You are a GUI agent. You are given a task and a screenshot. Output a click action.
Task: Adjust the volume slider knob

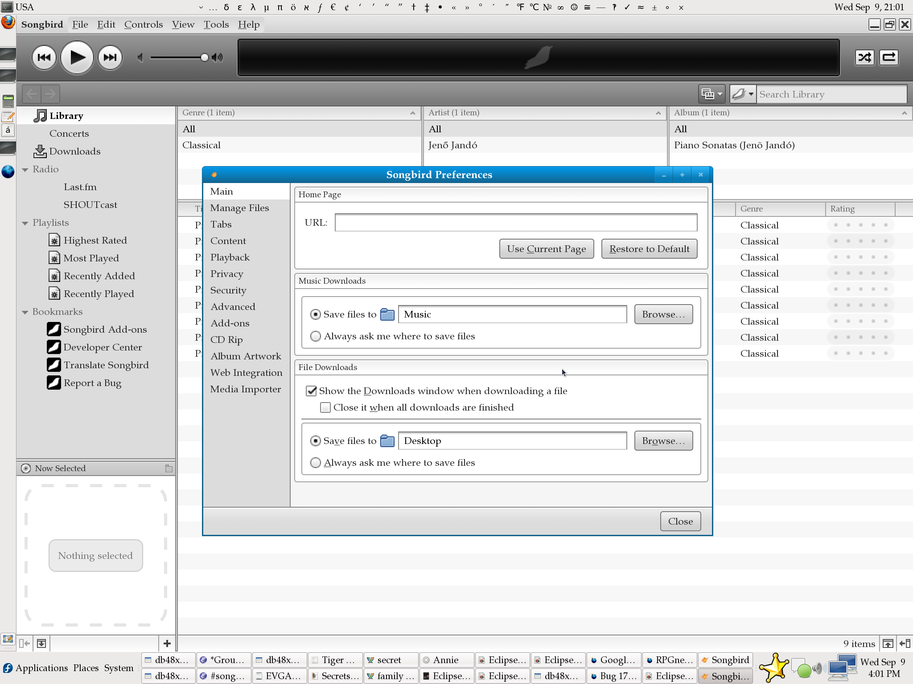pos(204,57)
